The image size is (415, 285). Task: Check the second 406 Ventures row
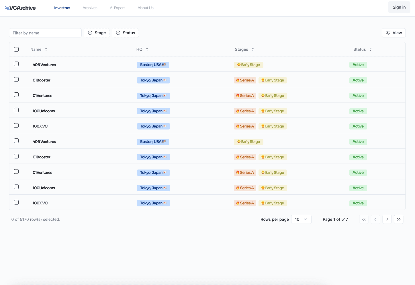(x=16, y=141)
